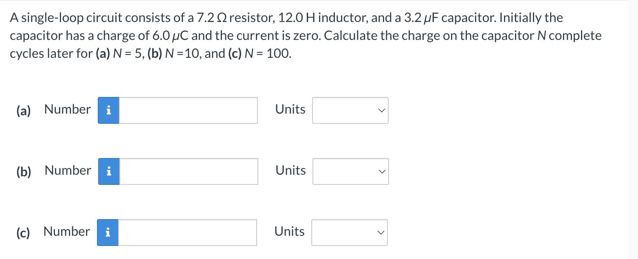This screenshot has width=638, height=259.
Task: Open the Units dropdown for part (a)
Action: pyautogui.click(x=350, y=110)
